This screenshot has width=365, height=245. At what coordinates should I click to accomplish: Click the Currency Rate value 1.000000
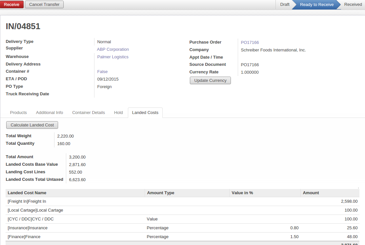coord(250,72)
